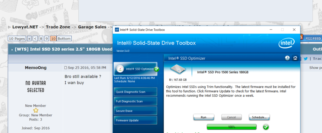
Task: Click the post icon beside the Sep 25 date
Action: pyautogui.click(x=65, y=68)
